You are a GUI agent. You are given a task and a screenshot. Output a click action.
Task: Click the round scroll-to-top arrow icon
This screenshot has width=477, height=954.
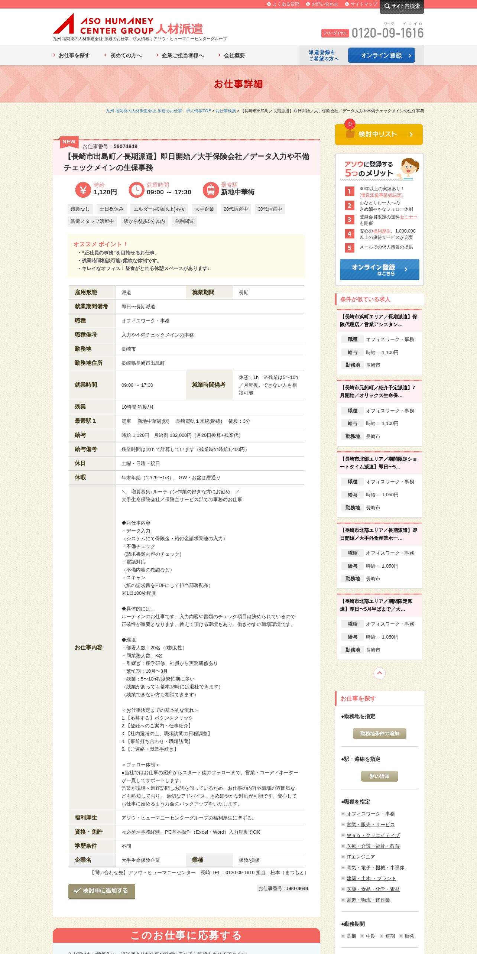click(x=379, y=673)
